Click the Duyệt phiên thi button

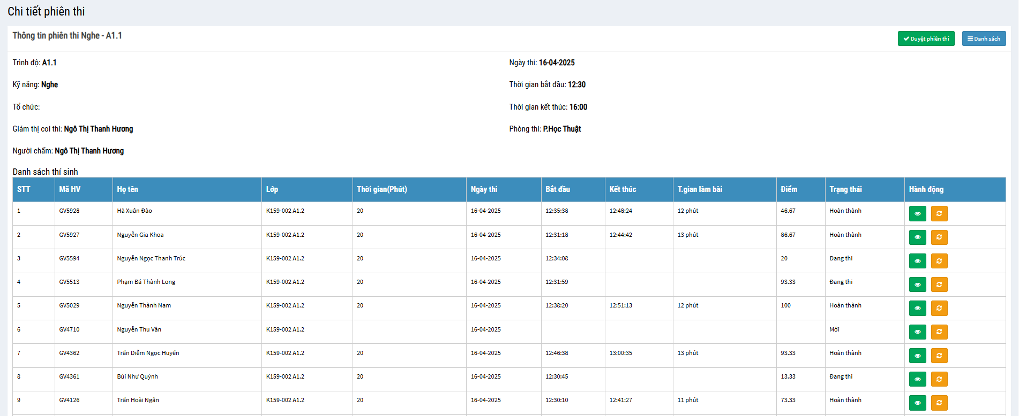click(x=926, y=38)
